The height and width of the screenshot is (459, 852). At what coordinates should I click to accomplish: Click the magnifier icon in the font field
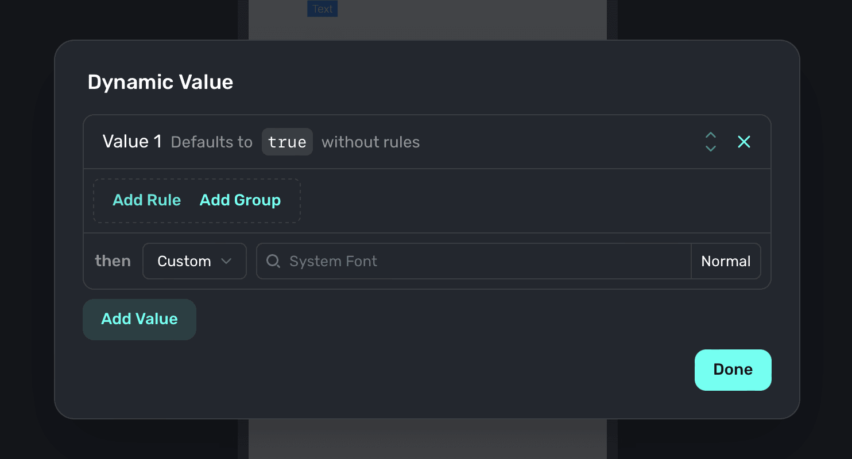274,262
